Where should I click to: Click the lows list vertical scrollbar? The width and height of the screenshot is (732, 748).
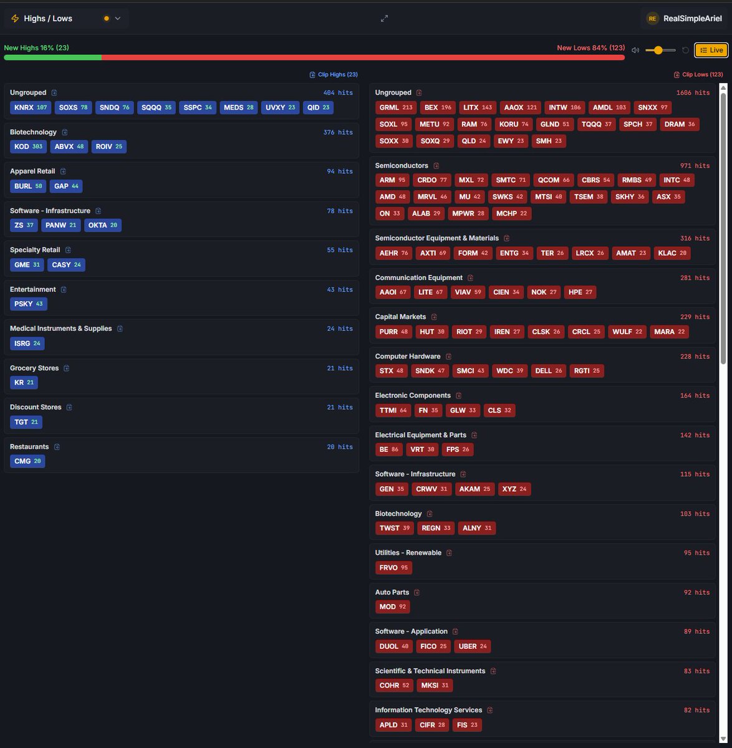[723, 229]
